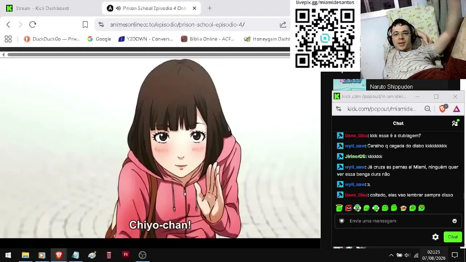Click the page's horizontal scrollbar track
Image resolution: width=466 pixels, height=262 pixels.
(x=149, y=55)
